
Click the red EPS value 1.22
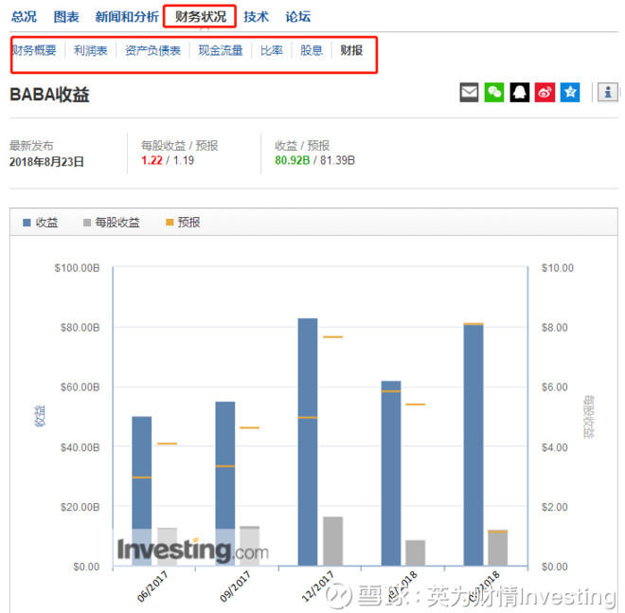click(152, 160)
